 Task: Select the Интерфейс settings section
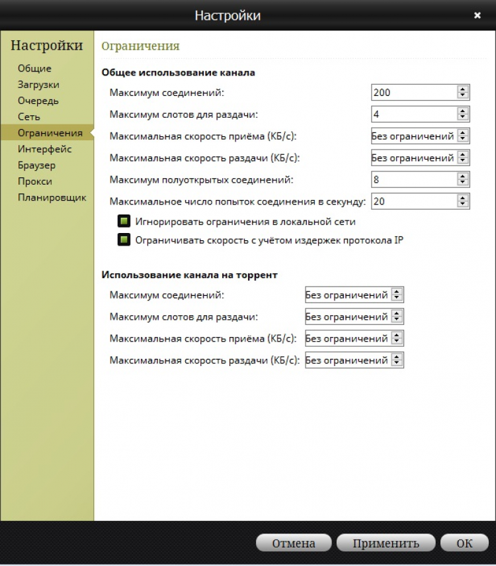(44, 149)
